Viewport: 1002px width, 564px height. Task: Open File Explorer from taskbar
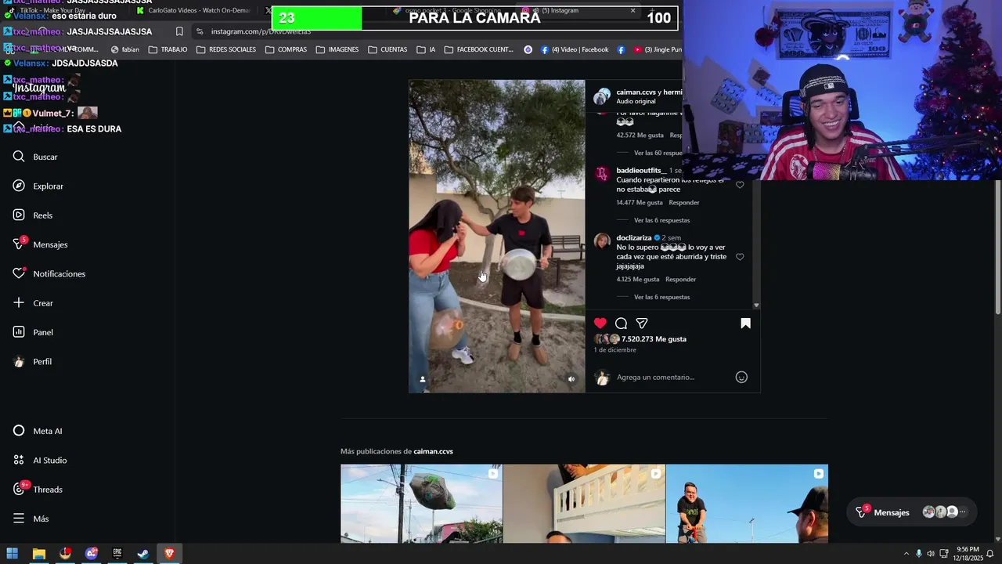point(38,554)
